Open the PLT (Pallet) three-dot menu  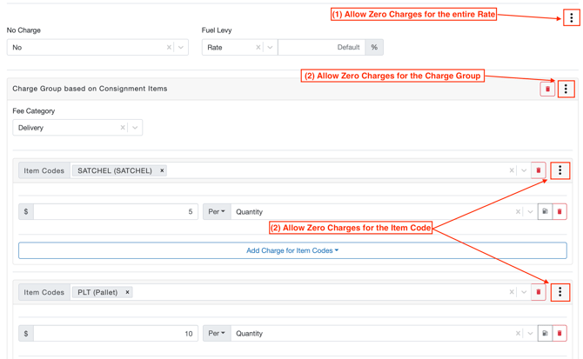point(560,292)
